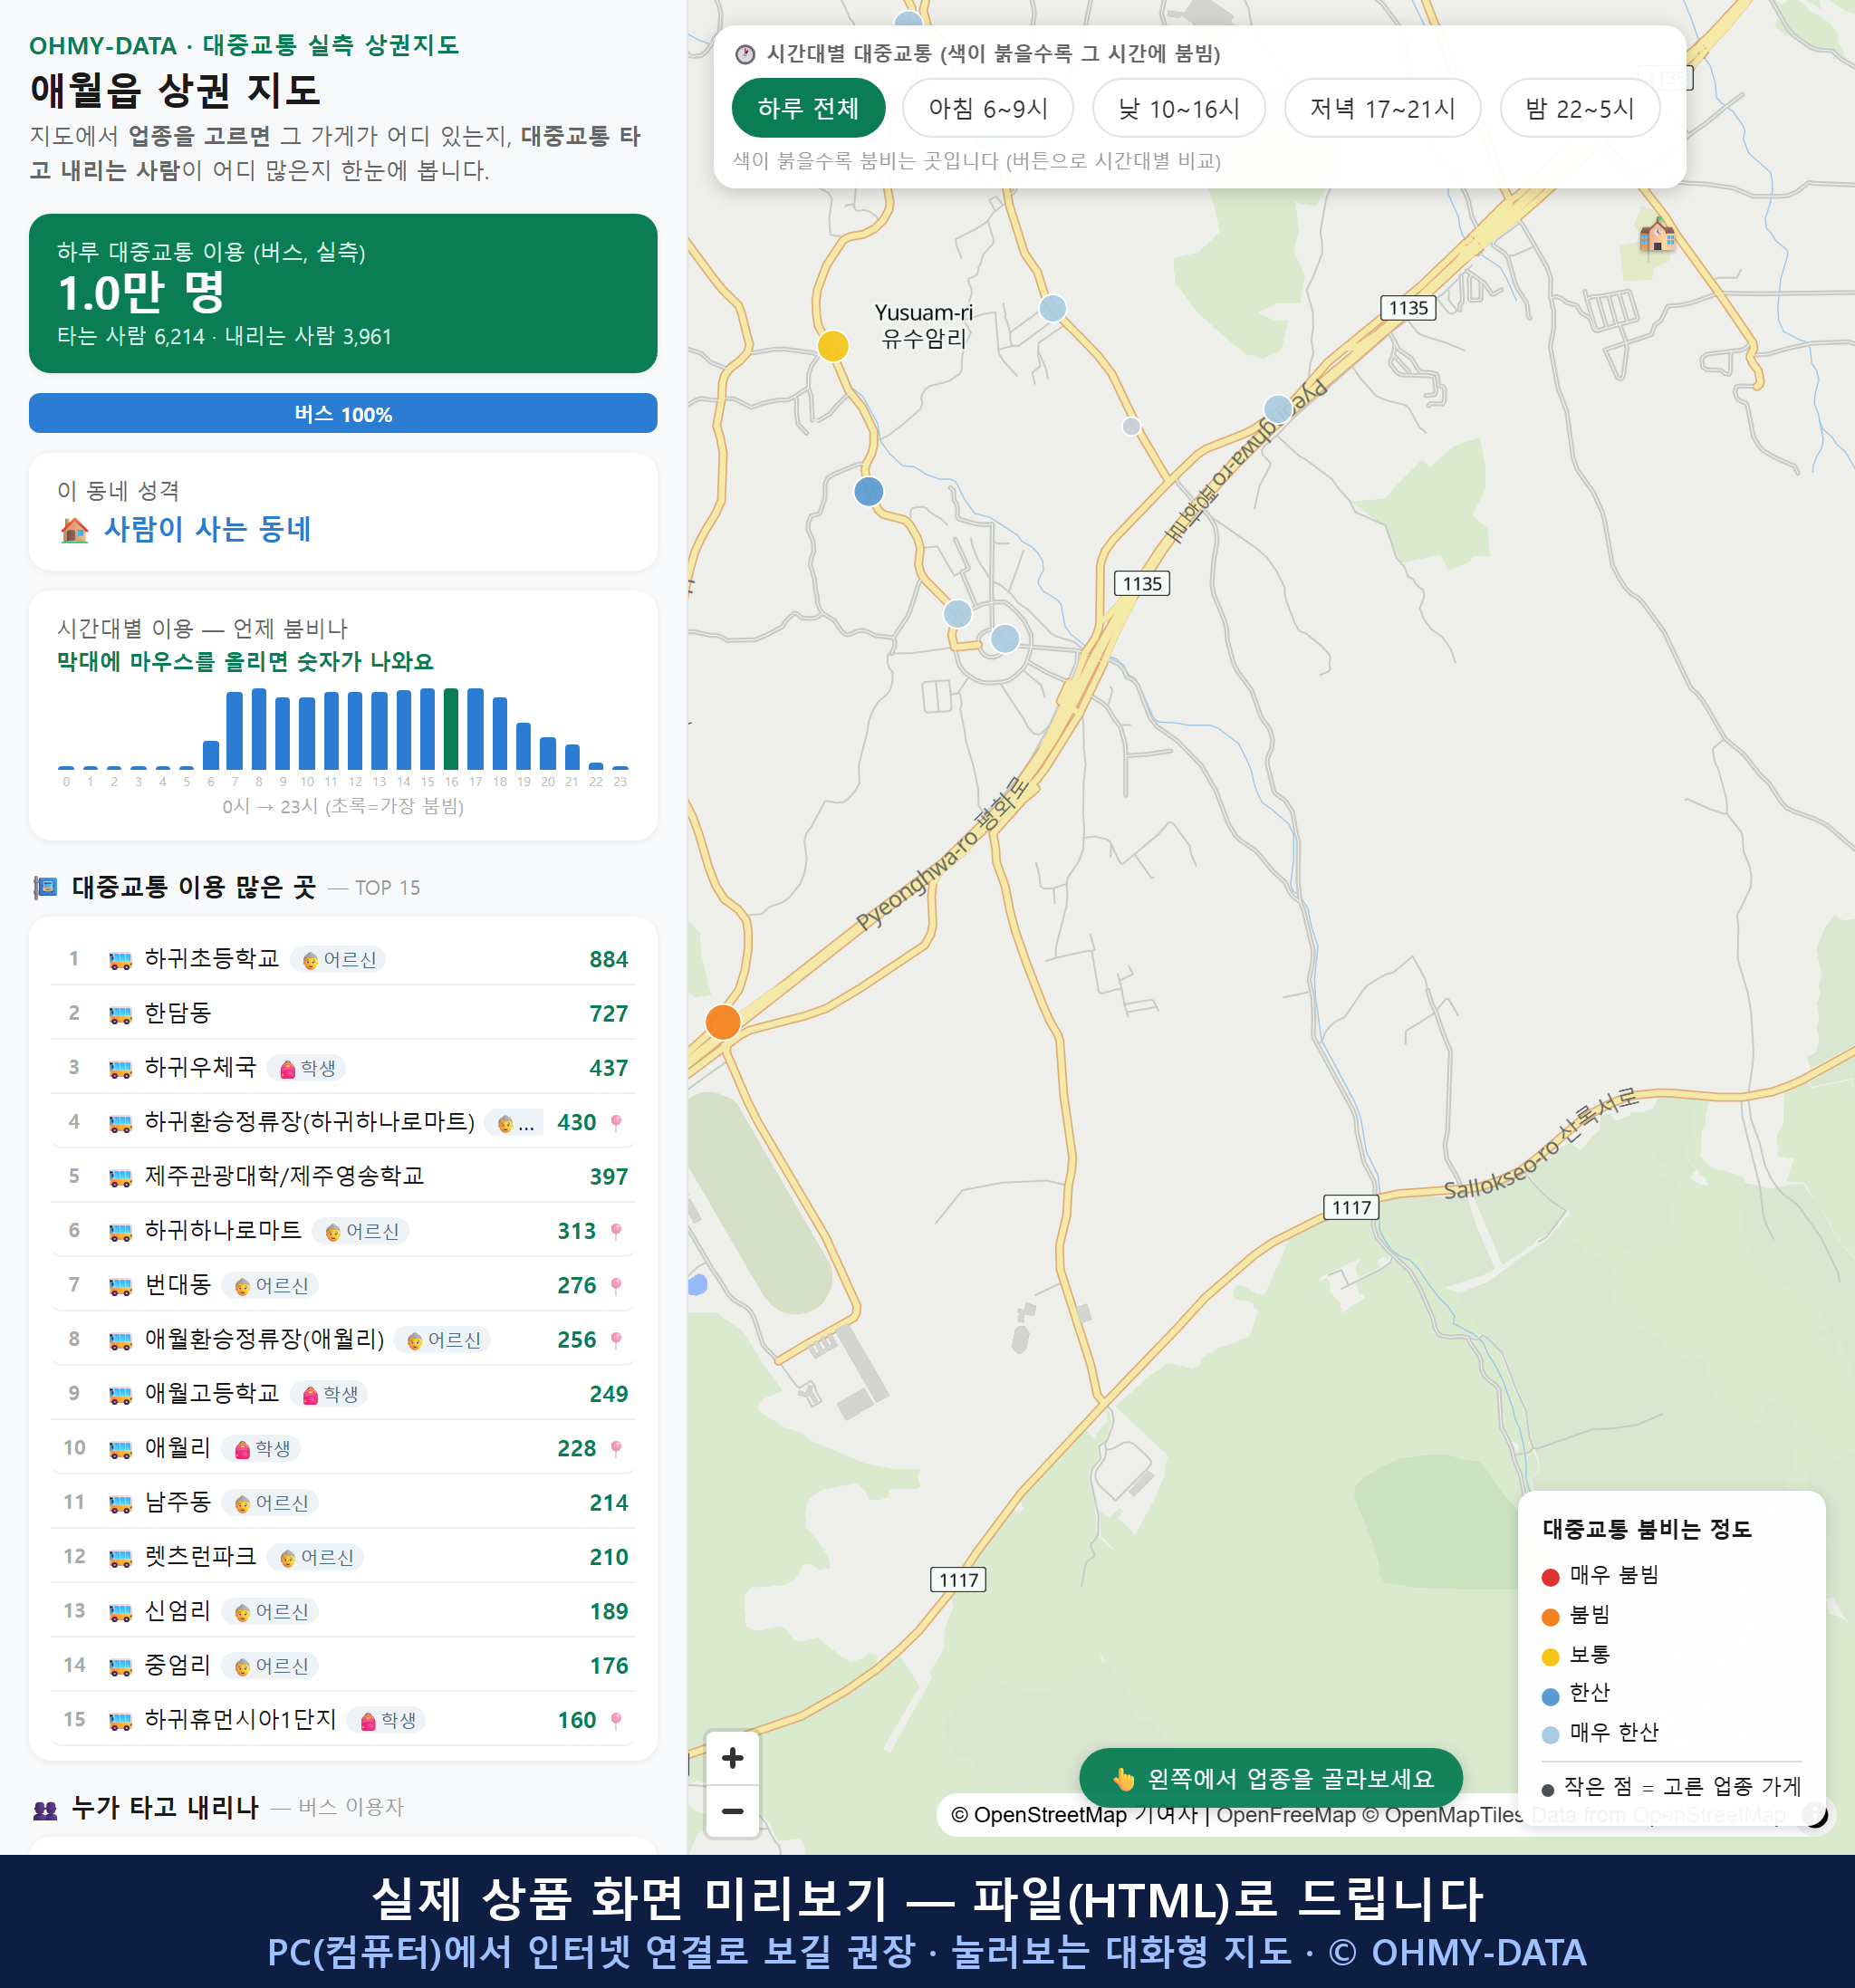The width and height of the screenshot is (1855, 1988).
Task: Select the 하루 전체 time filter
Action: [808, 108]
